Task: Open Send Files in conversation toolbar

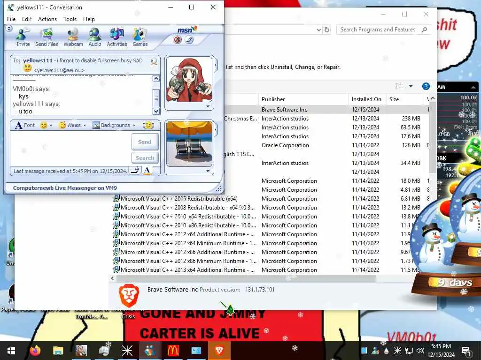Action: pyautogui.click(x=47, y=37)
